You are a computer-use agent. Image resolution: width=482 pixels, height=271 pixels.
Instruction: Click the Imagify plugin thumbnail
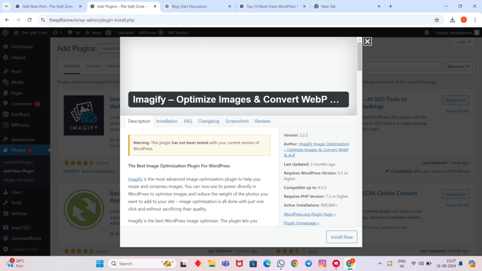click(84, 115)
